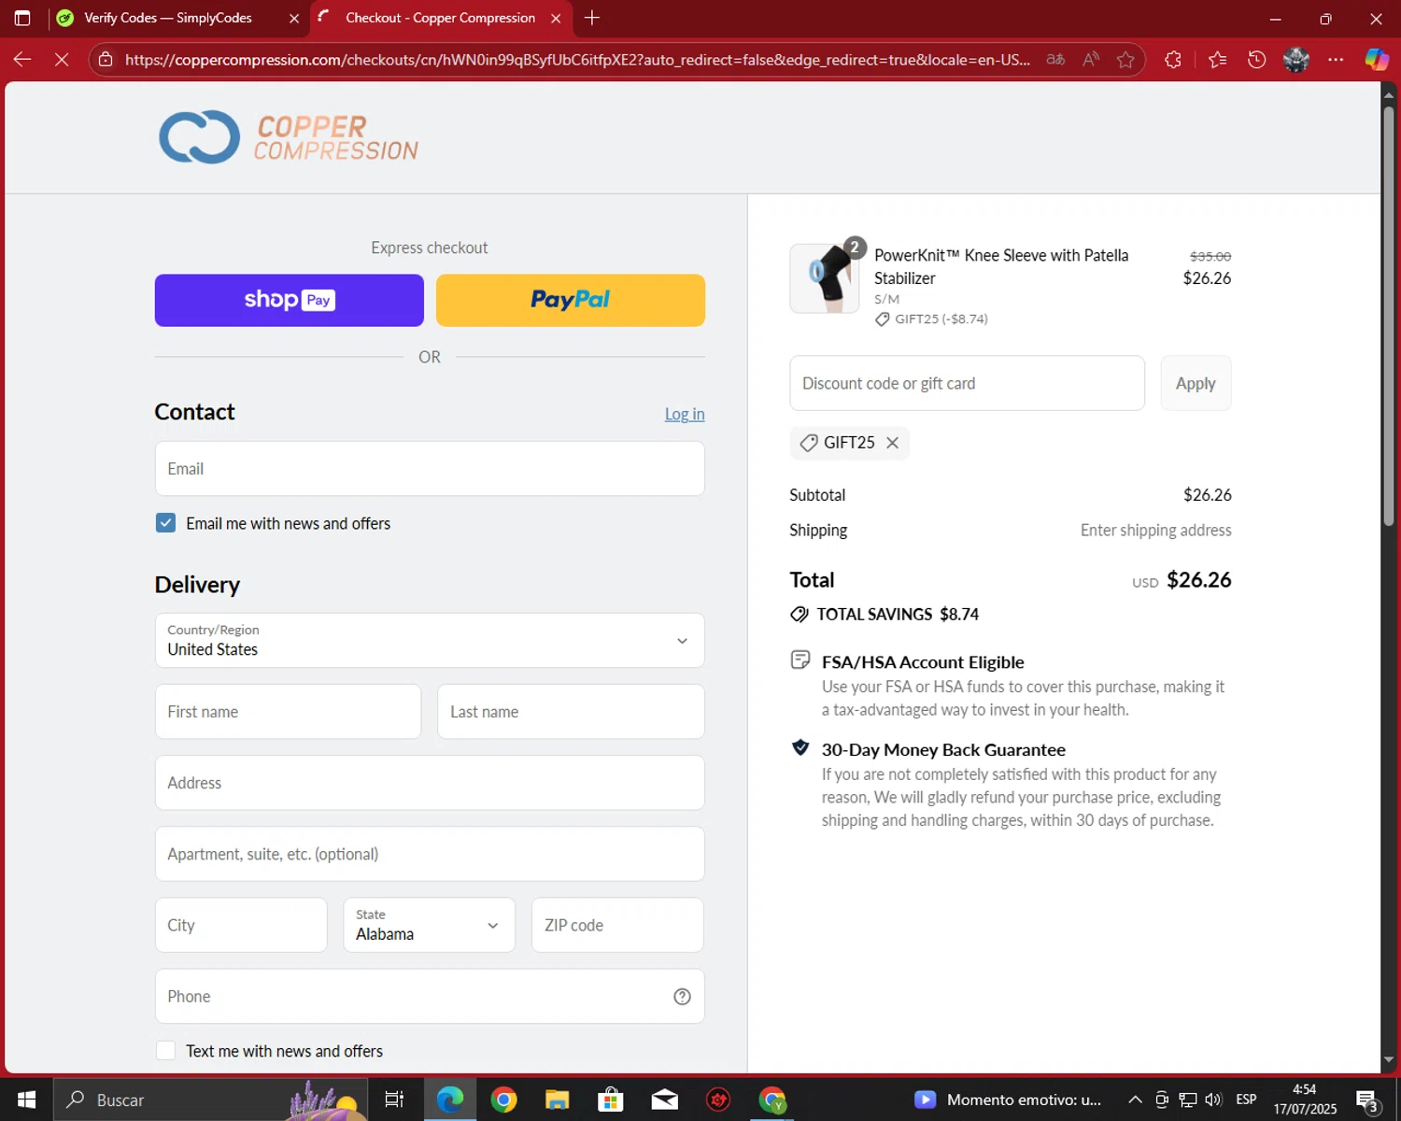
Task: Switch to Verify Codes — SimplyCodes tab
Action: pyautogui.click(x=168, y=18)
